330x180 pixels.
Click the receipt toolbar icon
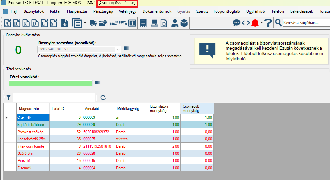143,23
